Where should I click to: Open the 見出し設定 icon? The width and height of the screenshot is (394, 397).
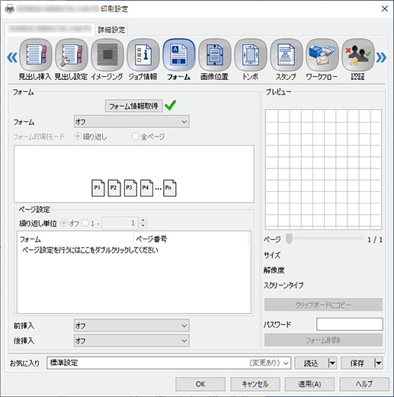(x=72, y=55)
